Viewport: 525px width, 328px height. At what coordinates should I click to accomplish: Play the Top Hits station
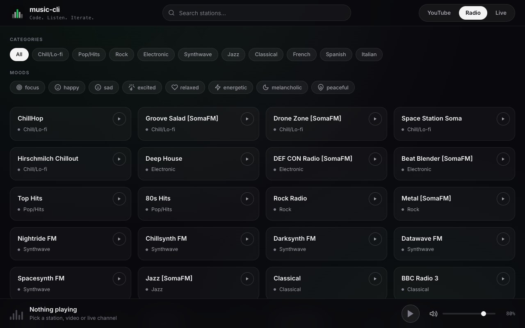point(119,199)
